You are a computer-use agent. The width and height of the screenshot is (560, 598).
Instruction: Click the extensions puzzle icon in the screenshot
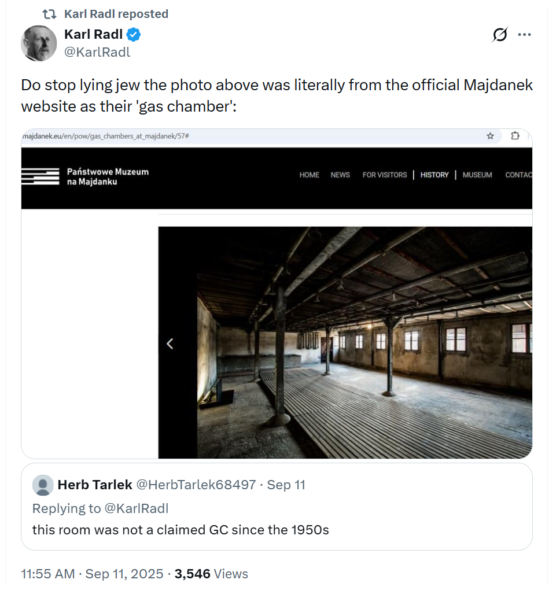coord(515,136)
